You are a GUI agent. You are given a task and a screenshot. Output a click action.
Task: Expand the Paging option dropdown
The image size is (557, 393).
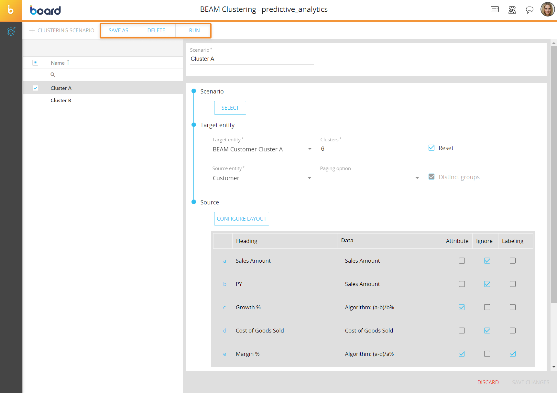click(x=417, y=178)
